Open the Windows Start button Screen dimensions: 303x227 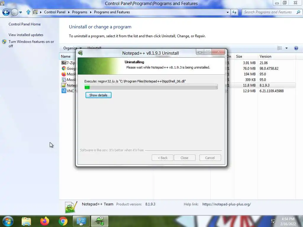[8, 221]
